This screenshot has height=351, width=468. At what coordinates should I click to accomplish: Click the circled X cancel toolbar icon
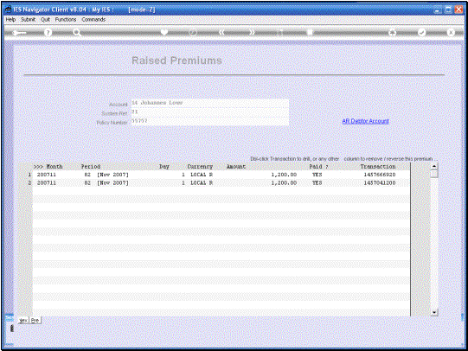point(451,33)
